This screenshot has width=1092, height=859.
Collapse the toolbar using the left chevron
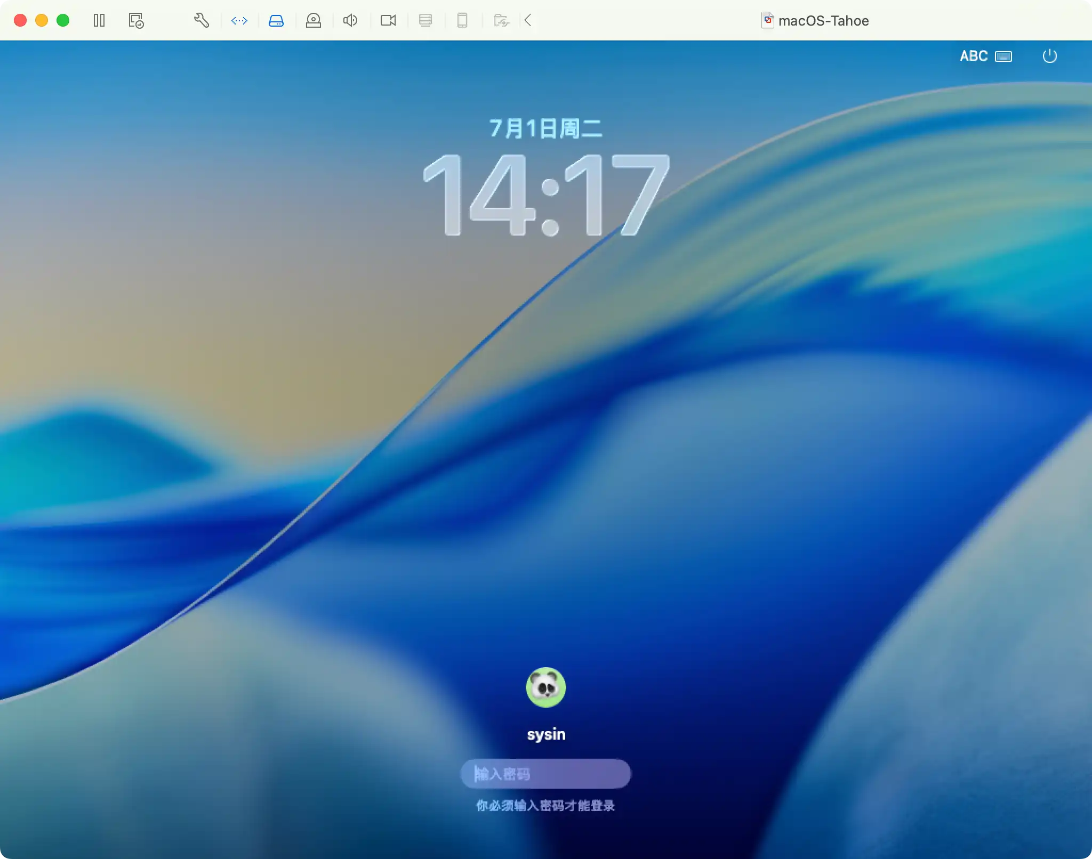pos(528,20)
